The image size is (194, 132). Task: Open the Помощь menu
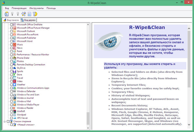pos(51,8)
